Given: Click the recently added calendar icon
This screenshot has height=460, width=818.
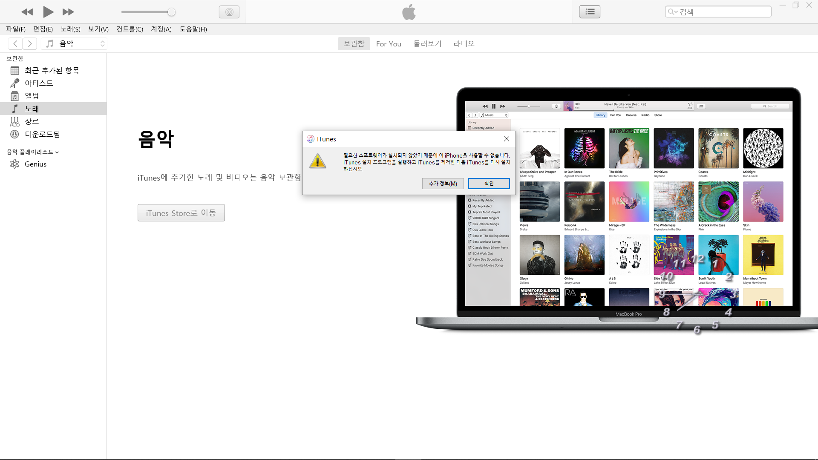Looking at the screenshot, I should (14, 70).
